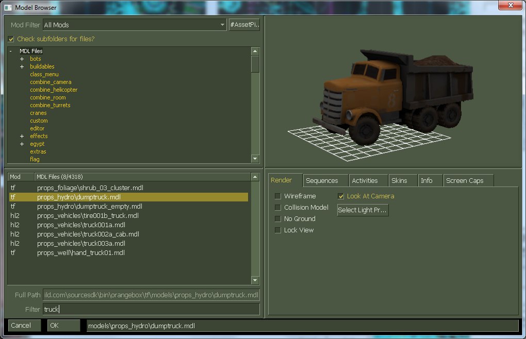Select the cranes folder

click(x=38, y=113)
